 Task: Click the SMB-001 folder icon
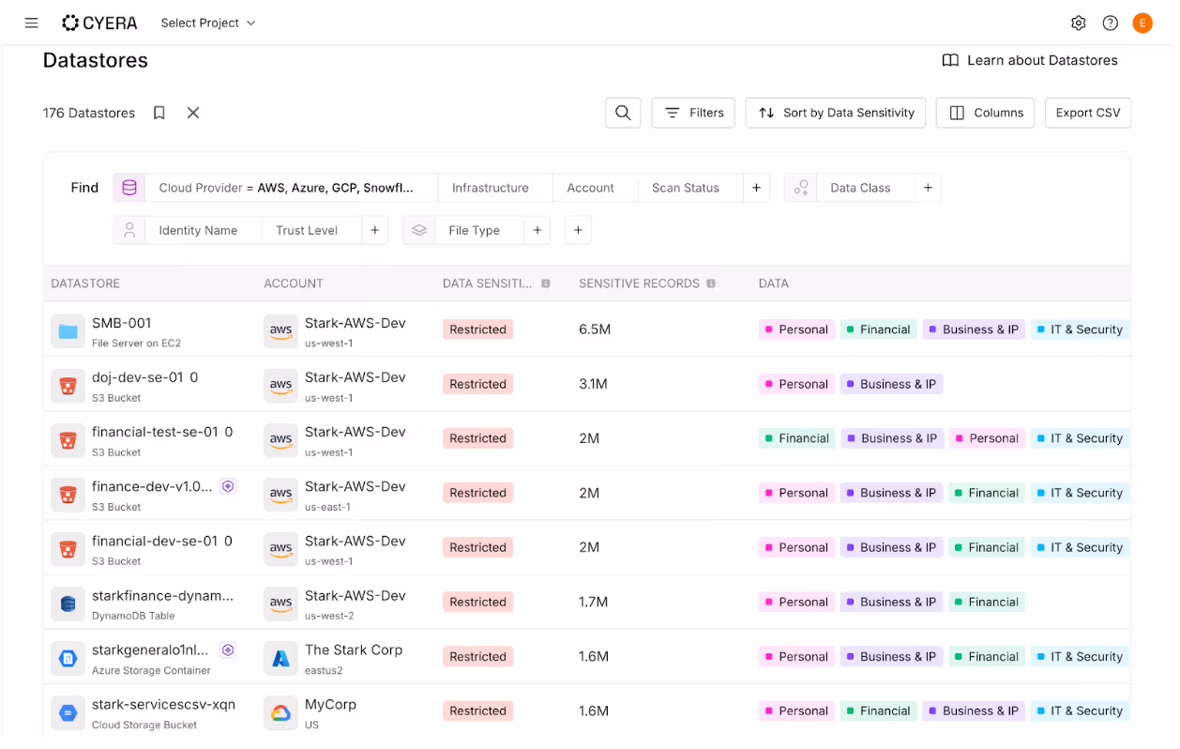pyautogui.click(x=68, y=330)
